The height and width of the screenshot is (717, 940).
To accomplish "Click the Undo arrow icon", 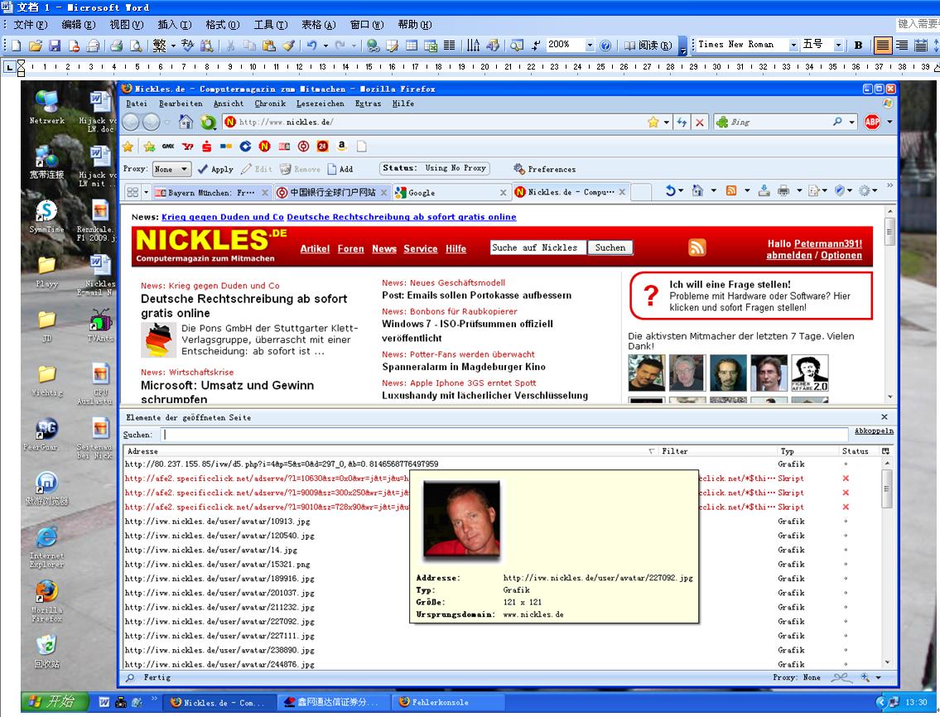I will pos(311,46).
